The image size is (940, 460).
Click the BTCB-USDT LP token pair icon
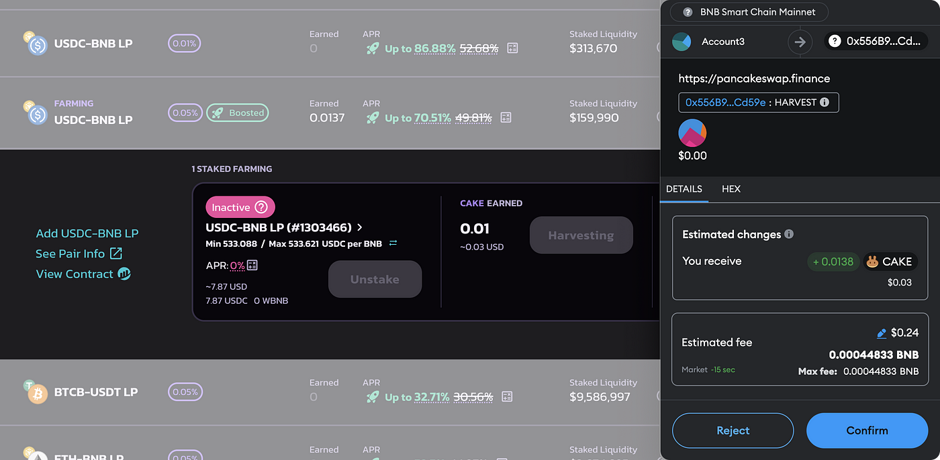click(36, 392)
